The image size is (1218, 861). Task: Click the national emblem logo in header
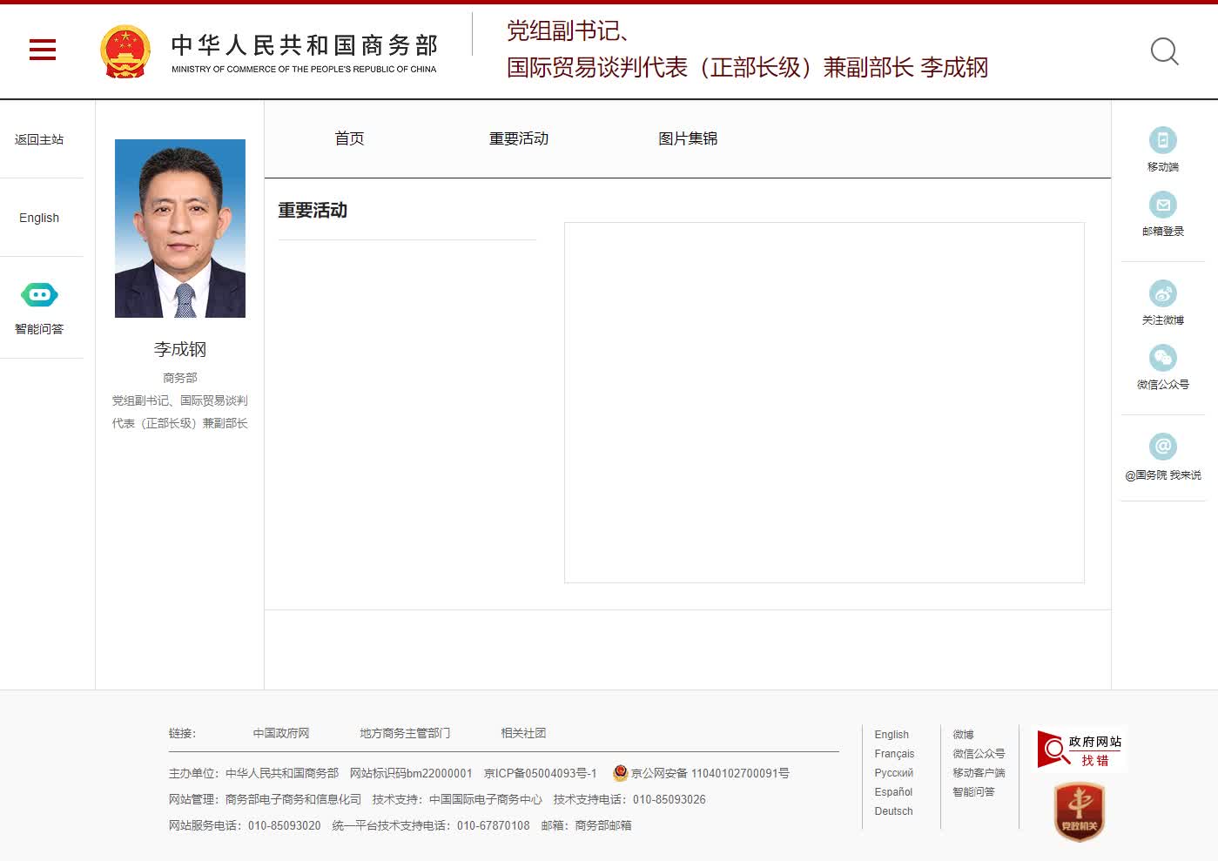click(125, 51)
